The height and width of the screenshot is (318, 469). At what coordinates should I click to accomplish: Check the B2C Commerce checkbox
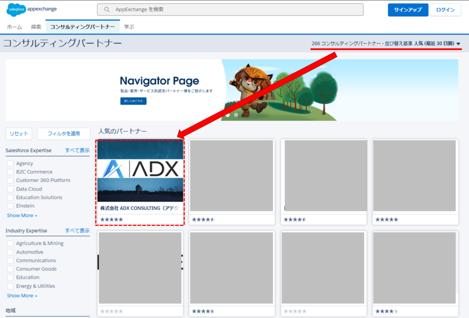[x=10, y=172]
